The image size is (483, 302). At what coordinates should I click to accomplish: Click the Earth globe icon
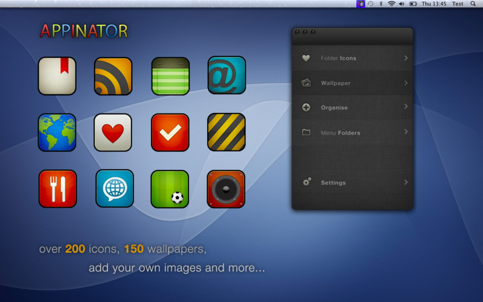(57, 132)
